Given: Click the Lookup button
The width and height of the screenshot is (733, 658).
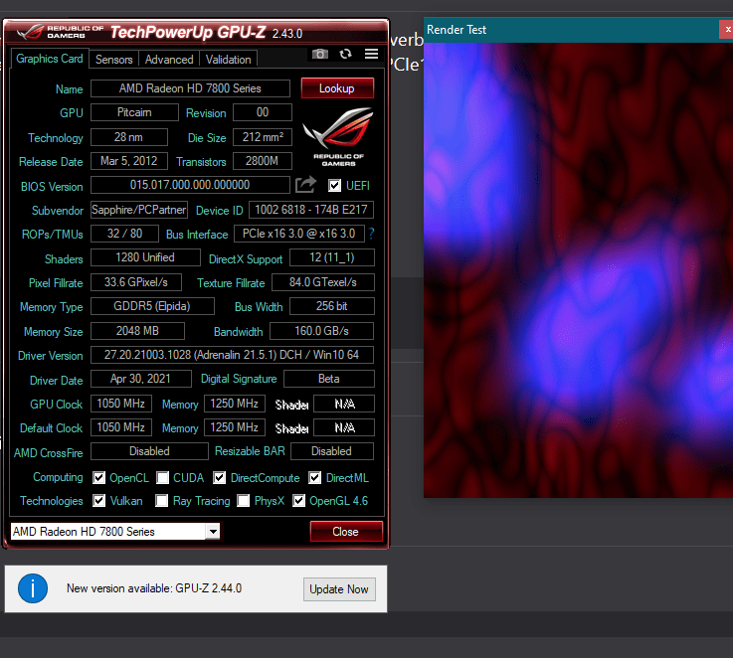Looking at the screenshot, I should (337, 88).
